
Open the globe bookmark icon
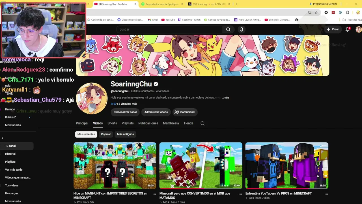296,20
